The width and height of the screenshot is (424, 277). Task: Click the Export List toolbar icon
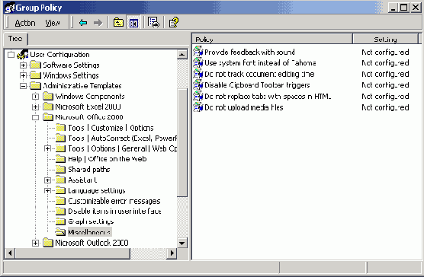pos(153,23)
